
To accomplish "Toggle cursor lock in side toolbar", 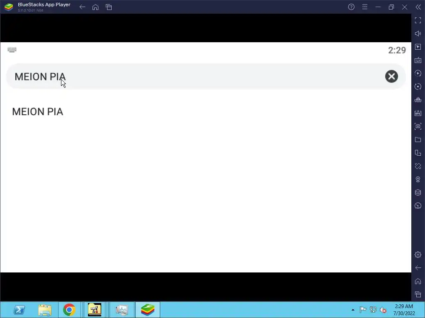I will [418, 47].
